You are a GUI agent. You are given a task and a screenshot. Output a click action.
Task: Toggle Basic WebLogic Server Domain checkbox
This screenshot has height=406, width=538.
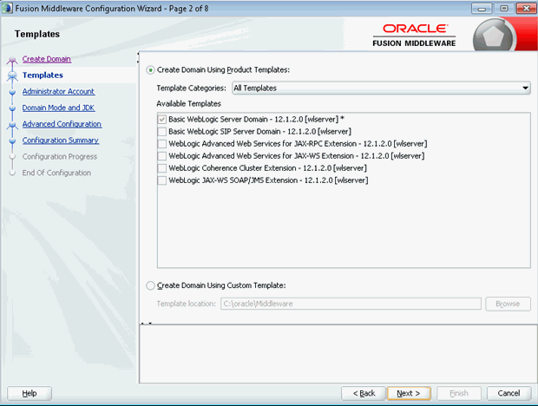pyautogui.click(x=162, y=120)
